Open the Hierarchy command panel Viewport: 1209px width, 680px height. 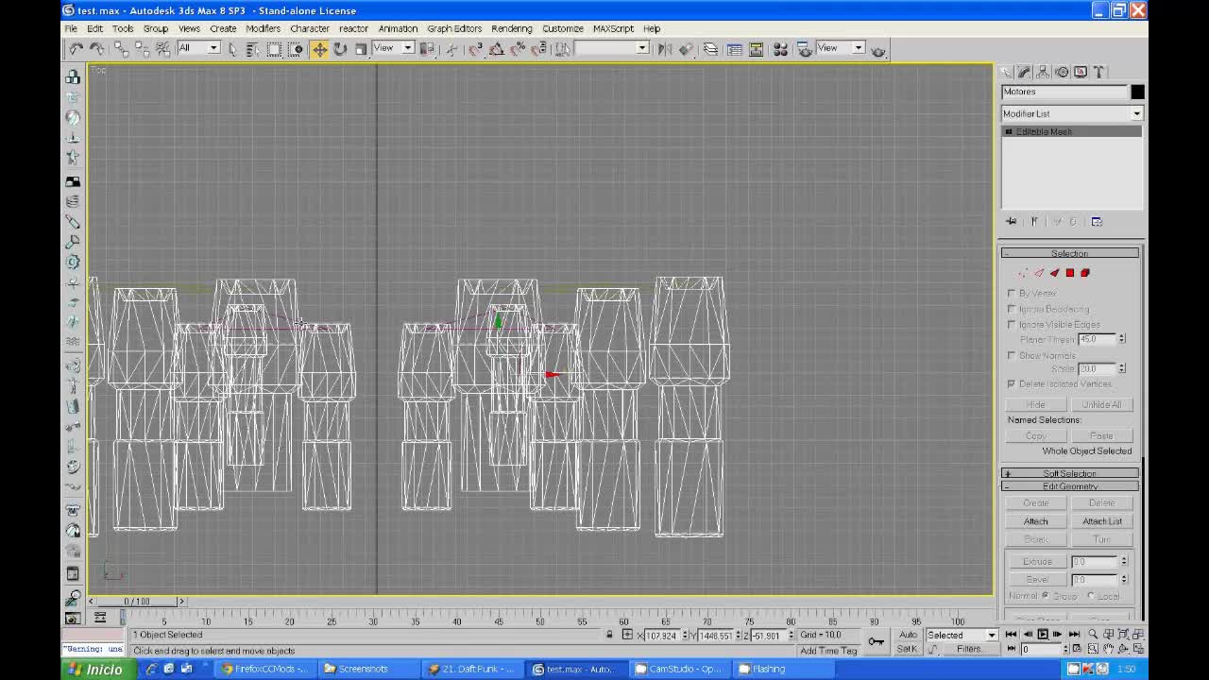[1044, 72]
